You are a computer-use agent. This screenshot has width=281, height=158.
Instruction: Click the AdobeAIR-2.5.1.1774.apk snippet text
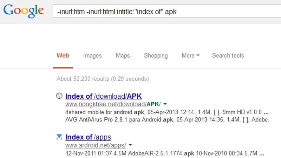[161, 153]
